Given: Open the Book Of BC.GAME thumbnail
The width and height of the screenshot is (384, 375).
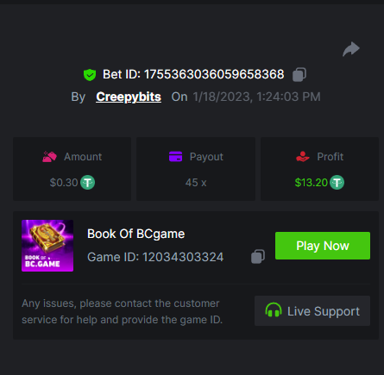Looking at the screenshot, I should coord(47,246).
